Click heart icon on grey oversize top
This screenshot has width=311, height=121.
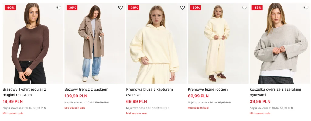[x=306, y=8]
